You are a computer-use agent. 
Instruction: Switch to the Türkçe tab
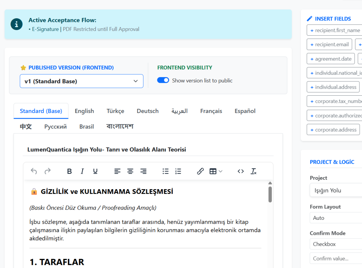click(x=115, y=111)
